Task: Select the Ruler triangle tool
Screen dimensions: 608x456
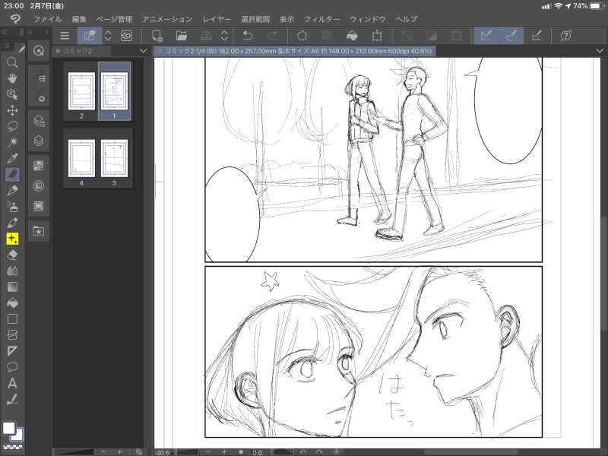Action: coord(12,351)
